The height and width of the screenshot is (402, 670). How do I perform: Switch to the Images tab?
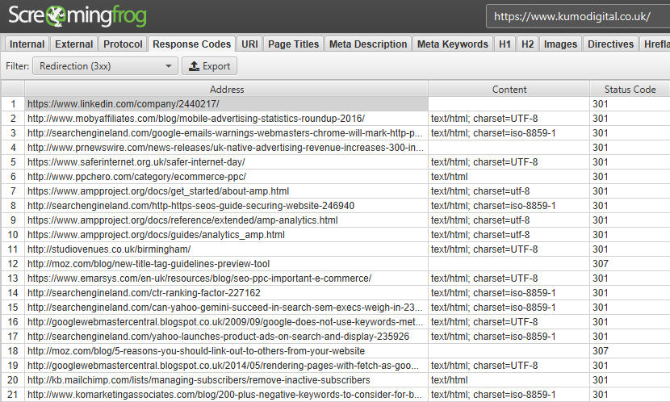click(560, 44)
